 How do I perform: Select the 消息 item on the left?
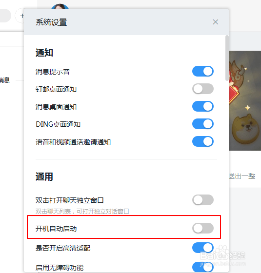(x=5, y=80)
